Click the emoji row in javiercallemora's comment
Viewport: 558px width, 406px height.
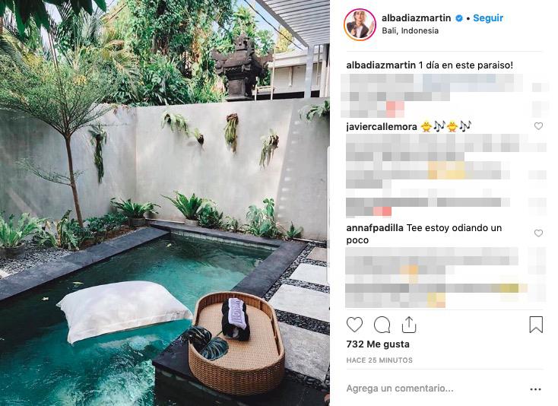pyautogui.click(x=446, y=126)
